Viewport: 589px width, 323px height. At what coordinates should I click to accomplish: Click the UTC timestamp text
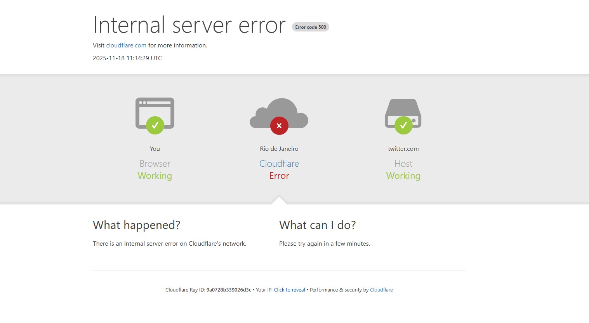coord(127,58)
